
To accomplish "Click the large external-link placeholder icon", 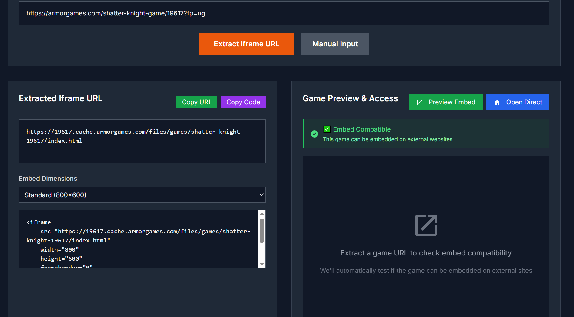I will point(426,225).
